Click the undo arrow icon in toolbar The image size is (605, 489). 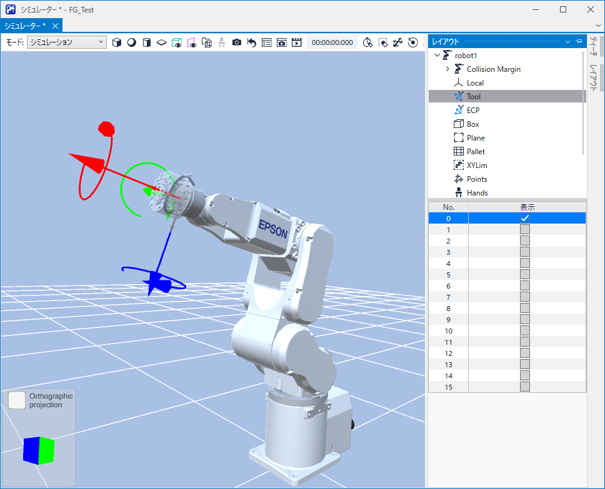coord(252,42)
